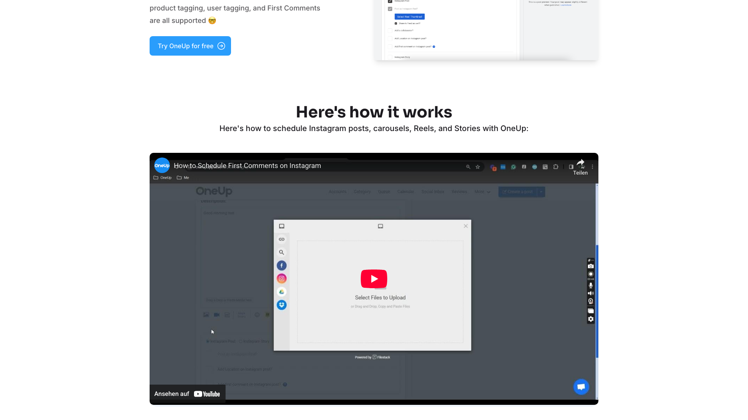
Task: Toggle the 'Add a collaborator?' checkbox
Action: 390,30
